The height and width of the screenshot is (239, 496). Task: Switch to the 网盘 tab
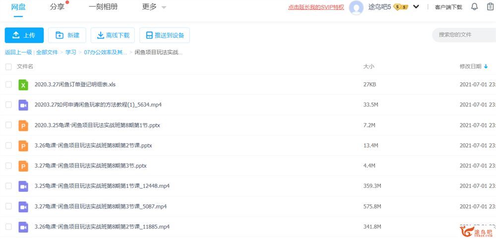[x=18, y=7]
